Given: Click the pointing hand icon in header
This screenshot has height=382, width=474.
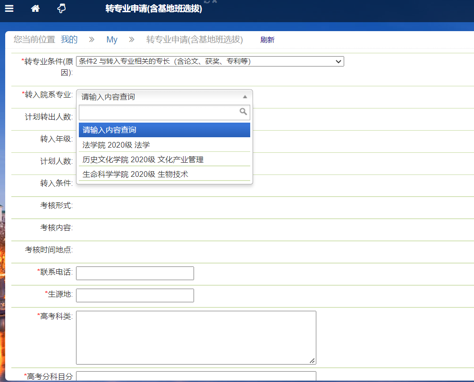Looking at the screenshot, I should (61, 9).
